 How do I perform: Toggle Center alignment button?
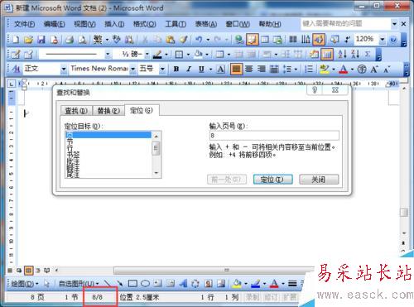click(249, 69)
